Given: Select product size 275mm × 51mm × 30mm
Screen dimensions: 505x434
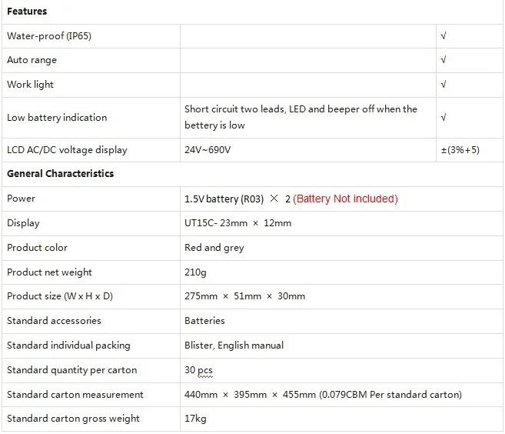Looking at the screenshot, I should coord(244,296).
